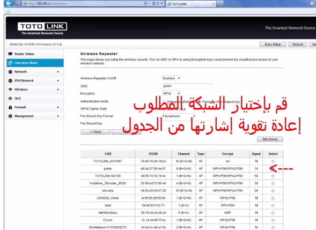Select radio for elad network
Screen dimensions: 316x230
click(273, 206)
